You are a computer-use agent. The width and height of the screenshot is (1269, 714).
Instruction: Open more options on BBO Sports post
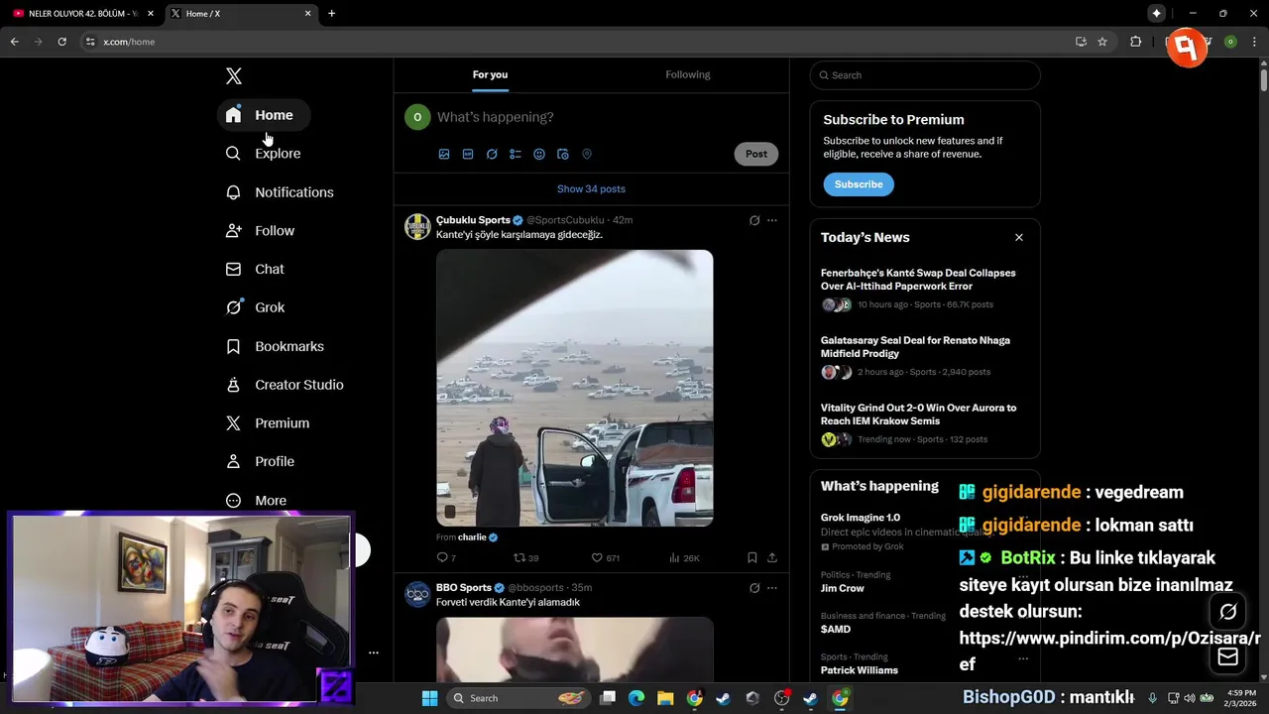coord(772,588)
